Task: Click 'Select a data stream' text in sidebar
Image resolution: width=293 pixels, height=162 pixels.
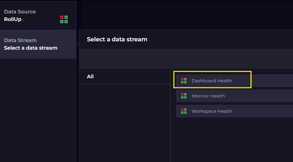Action: [30, 48]
